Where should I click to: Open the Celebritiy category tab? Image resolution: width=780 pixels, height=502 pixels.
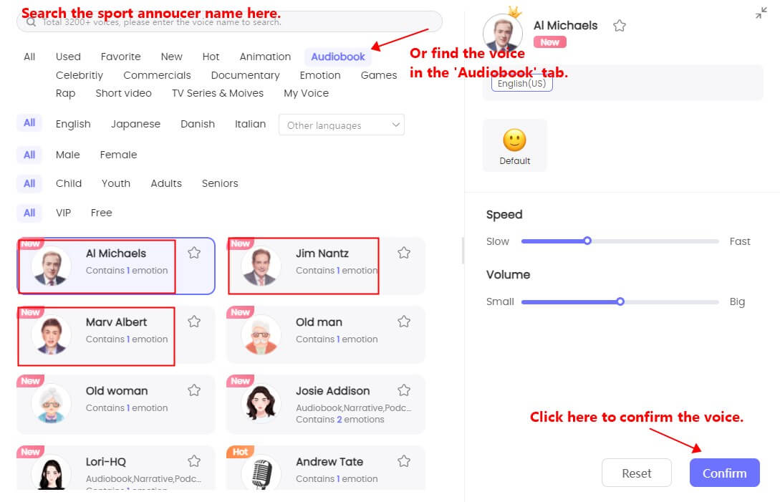click(80, 75)
